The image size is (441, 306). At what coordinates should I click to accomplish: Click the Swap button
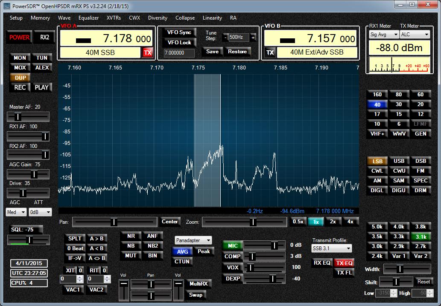[x=196, y=295]
